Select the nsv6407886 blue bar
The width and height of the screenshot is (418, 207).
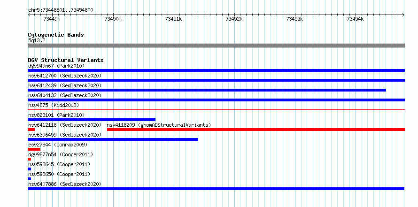[216, 189]
